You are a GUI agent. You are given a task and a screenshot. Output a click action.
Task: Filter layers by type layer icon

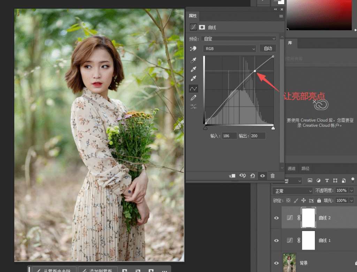point(327,180)
